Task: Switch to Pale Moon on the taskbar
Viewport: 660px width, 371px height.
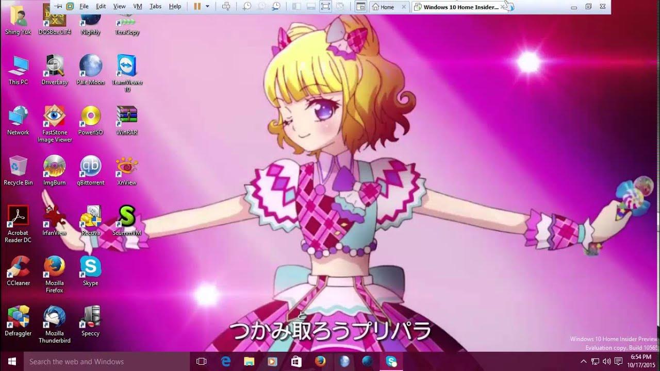Action: point(344,362)
